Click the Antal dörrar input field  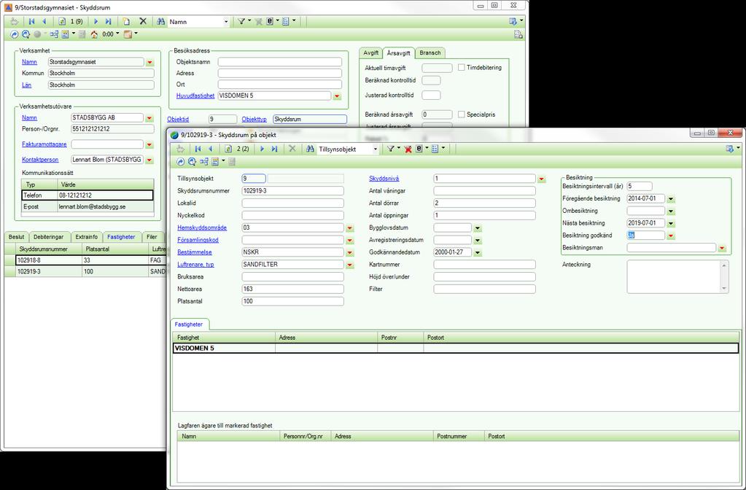point(484,203)
